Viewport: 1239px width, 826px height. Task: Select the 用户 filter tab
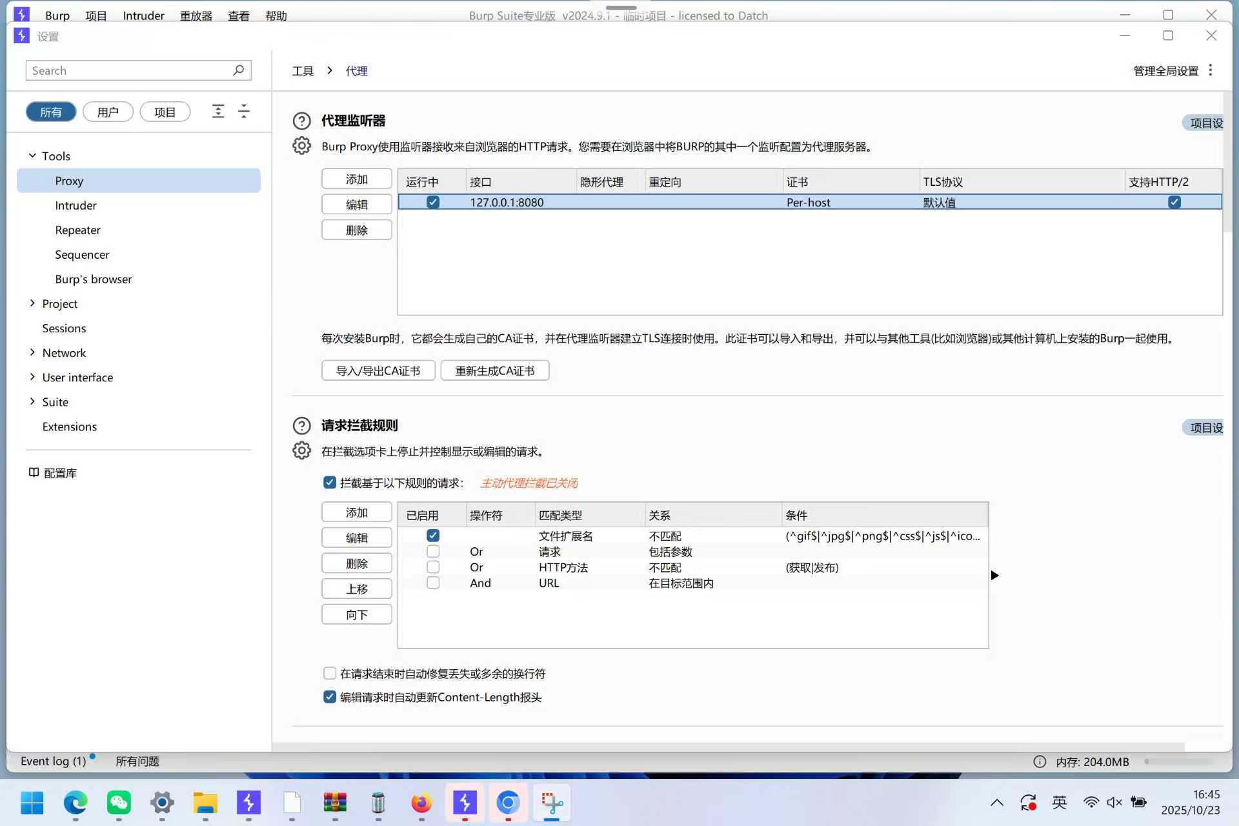pos(108,112)
